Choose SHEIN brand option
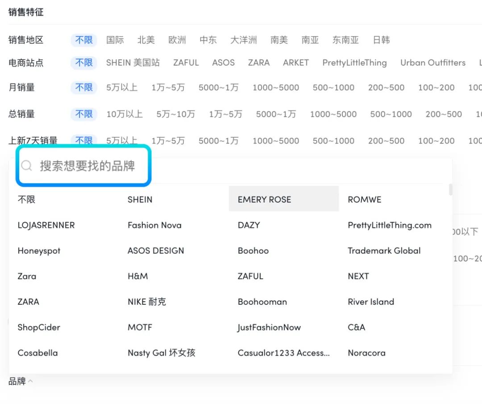 pos(140,199)
